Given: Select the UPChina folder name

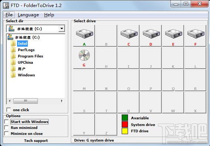Looking at the screenshot, I should click(x=26, y=62).
